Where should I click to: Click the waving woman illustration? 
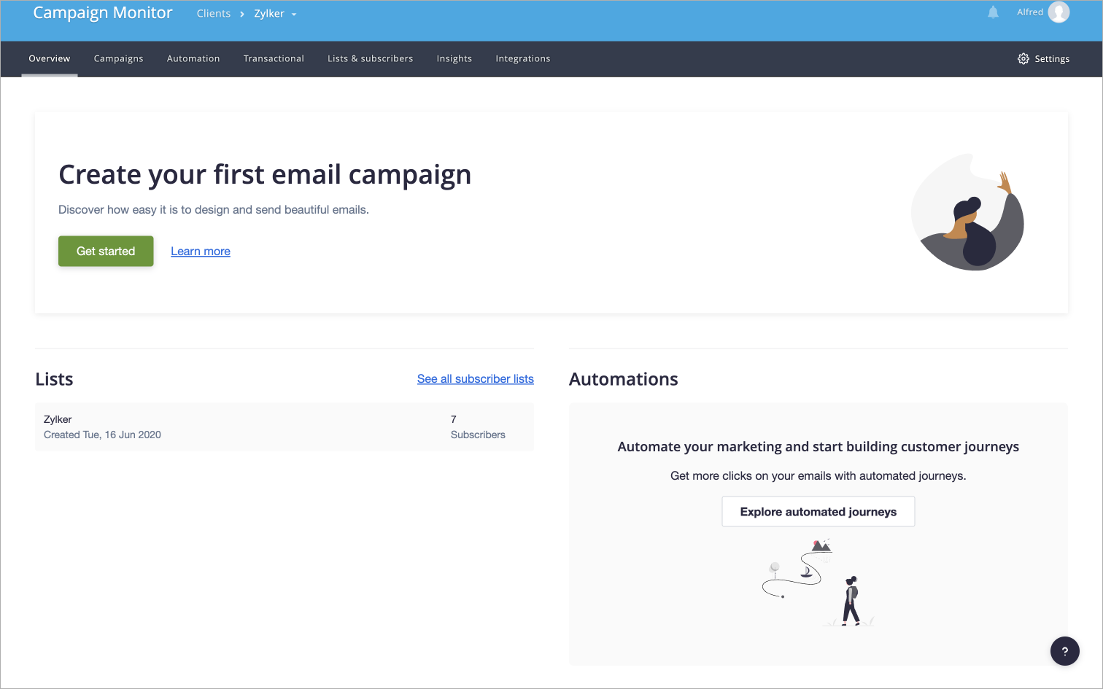pos(968,211)
